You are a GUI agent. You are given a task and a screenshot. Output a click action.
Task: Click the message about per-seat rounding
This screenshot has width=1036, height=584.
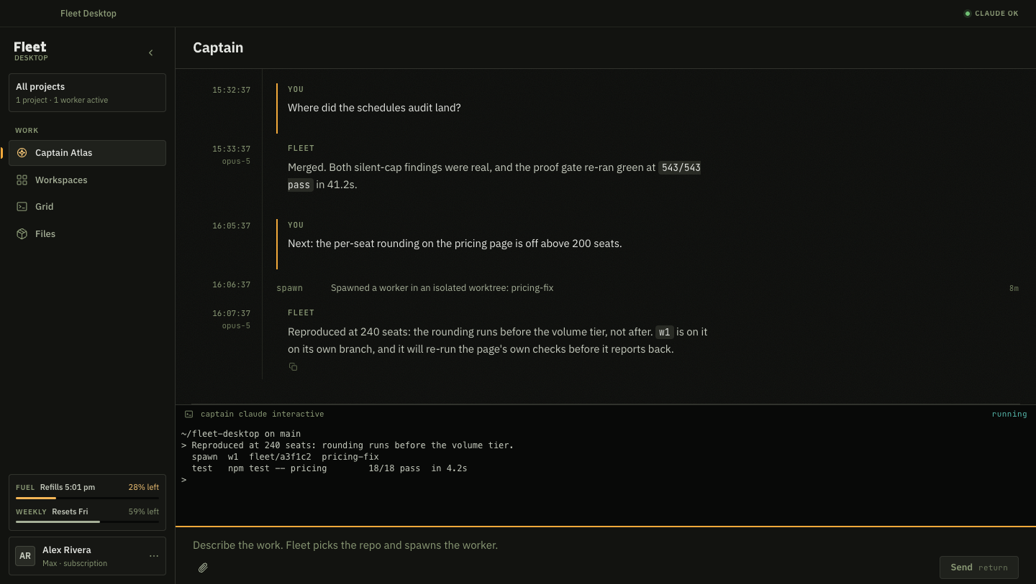coord(455,244)
